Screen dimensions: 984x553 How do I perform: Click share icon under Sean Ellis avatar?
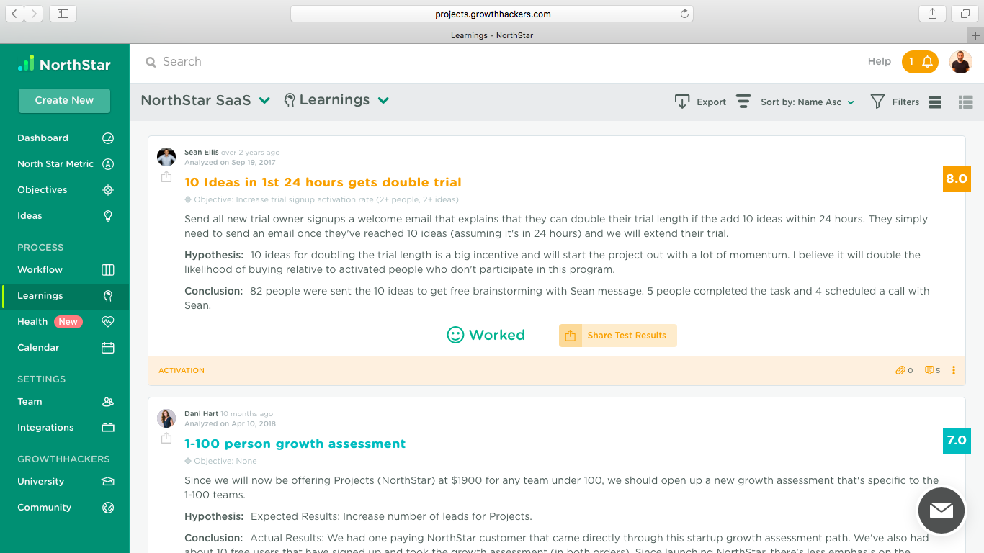click(166, 176)
